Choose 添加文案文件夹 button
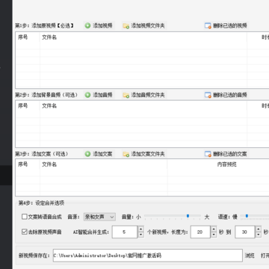Image resolution: width=269 pixels, height=269 pixels. pyautogui.click(x=143, y=154)
